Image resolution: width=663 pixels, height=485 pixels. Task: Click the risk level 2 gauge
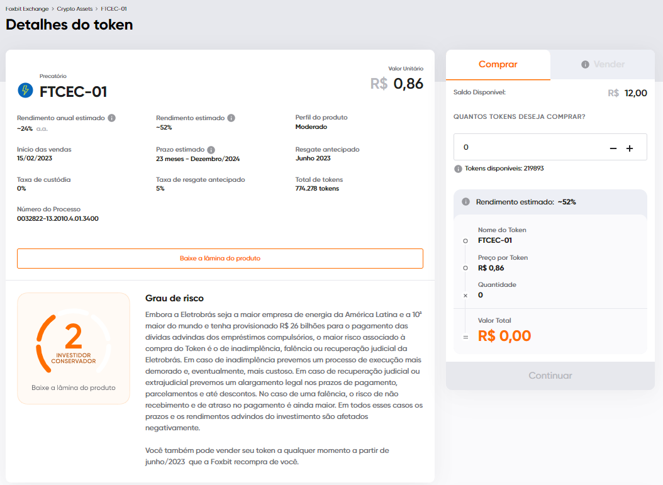coord(74,341)
